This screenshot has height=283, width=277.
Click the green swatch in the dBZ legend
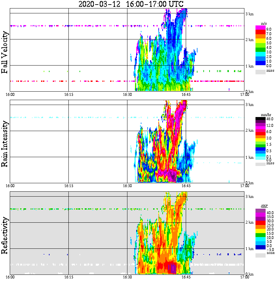260,235
